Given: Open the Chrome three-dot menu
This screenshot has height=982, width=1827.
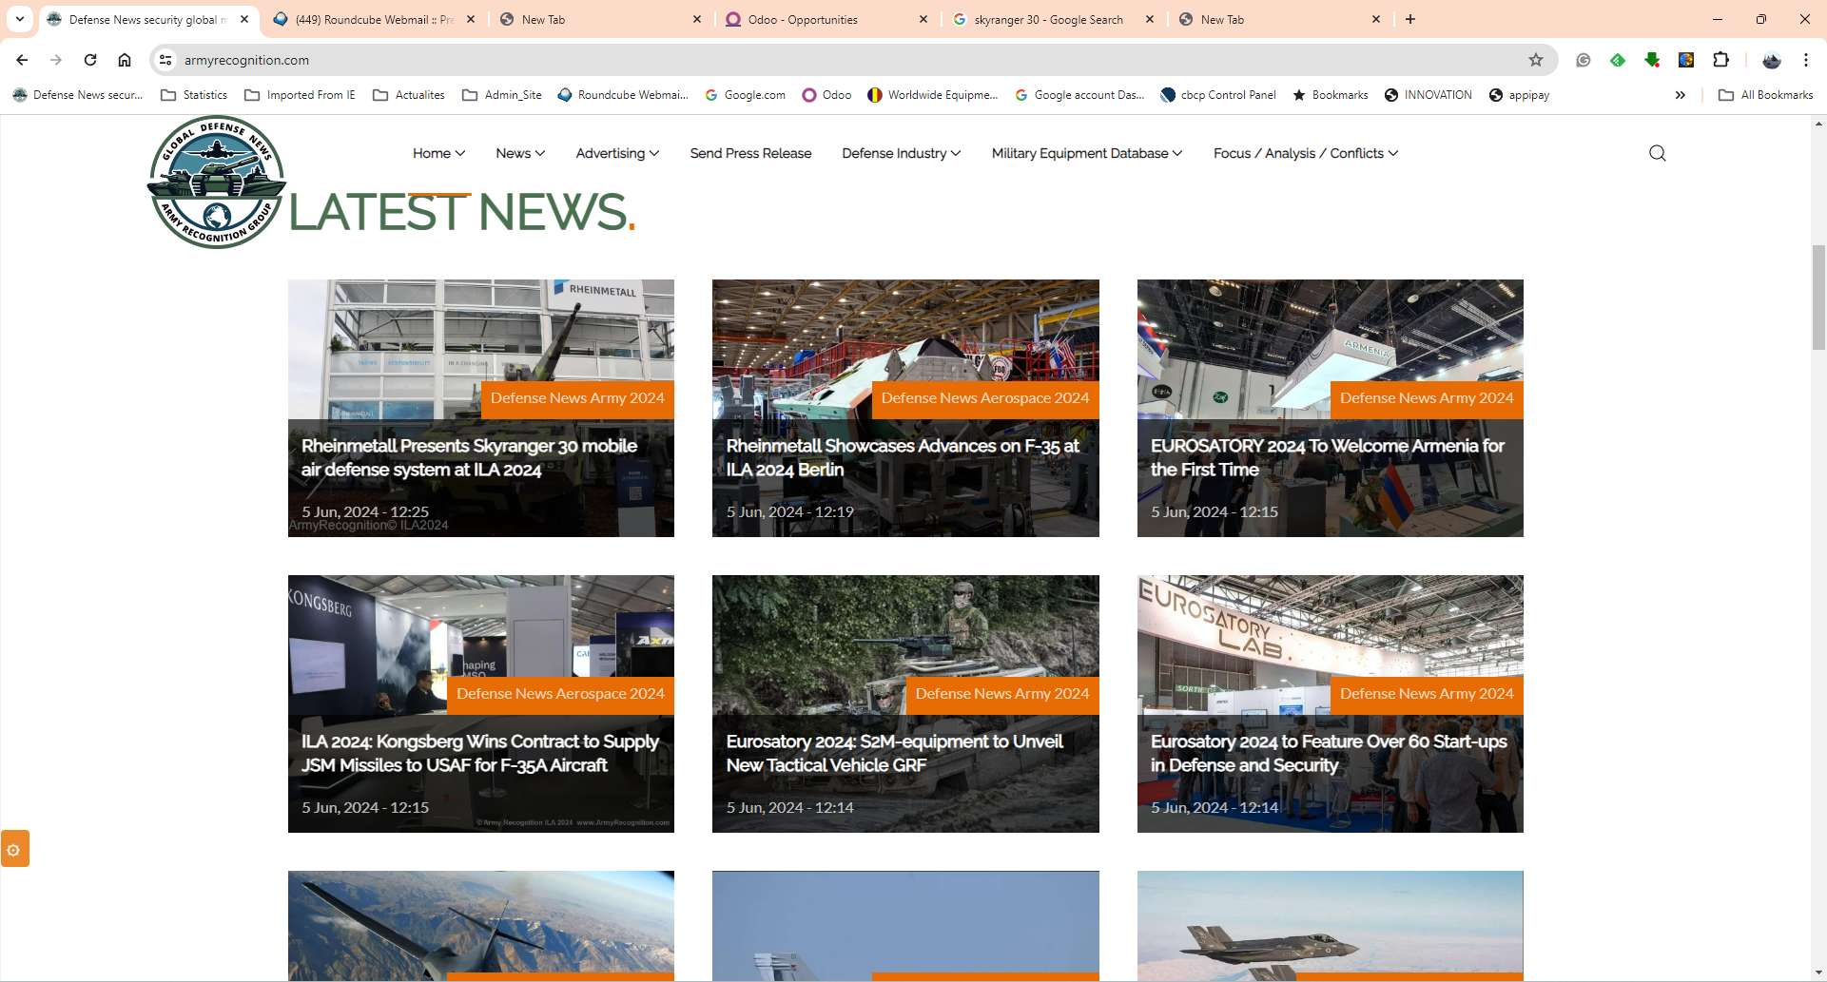Looking at the screenshot, I should pyautogui.click(x=1805, y=60).
